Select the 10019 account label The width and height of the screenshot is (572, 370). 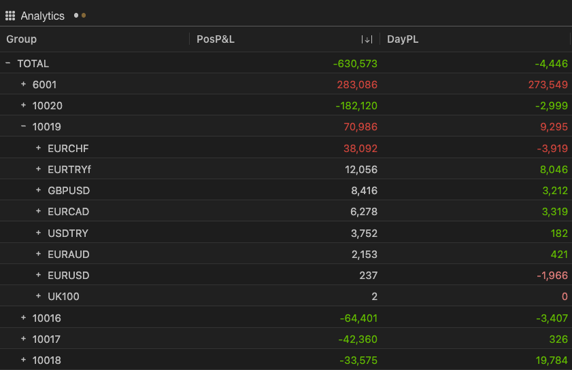click(x=47, y=127)
